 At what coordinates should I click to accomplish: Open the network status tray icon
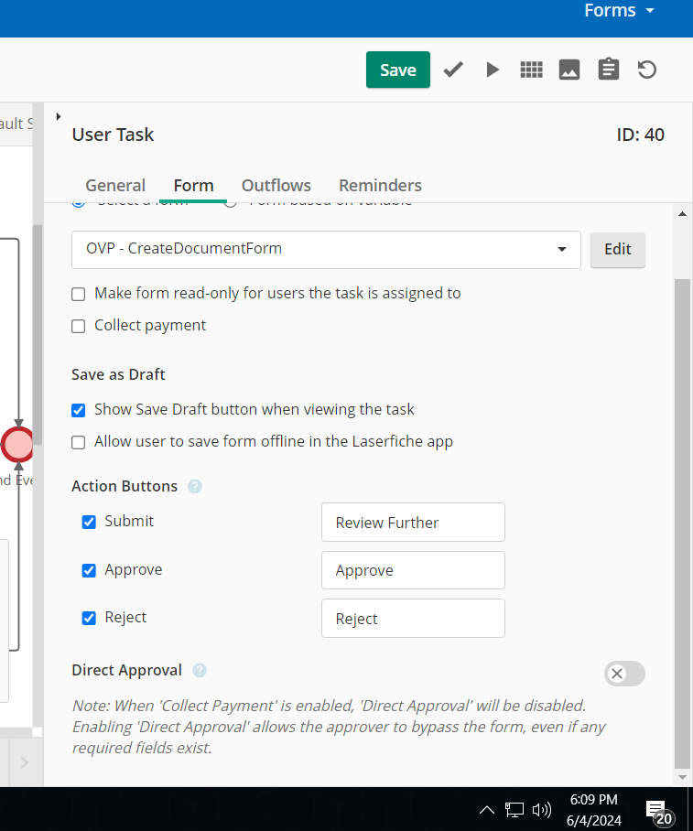514,810
